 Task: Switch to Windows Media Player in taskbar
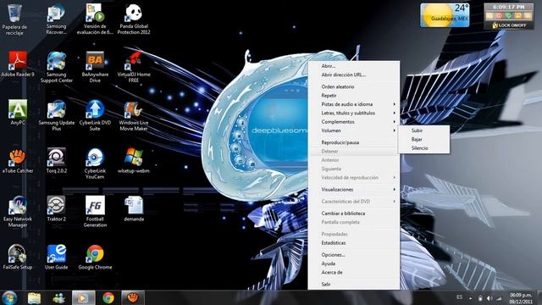[x=83, y=297]
